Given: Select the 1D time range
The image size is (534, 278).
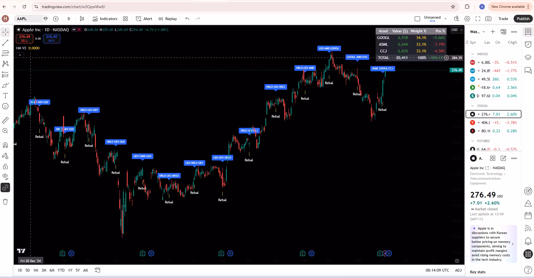Looking at the screenshot, I should (x=20, y=270).
